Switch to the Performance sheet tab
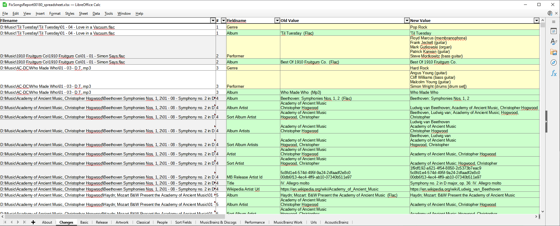This screenshot has width=560, height=226. coord(255,222)
